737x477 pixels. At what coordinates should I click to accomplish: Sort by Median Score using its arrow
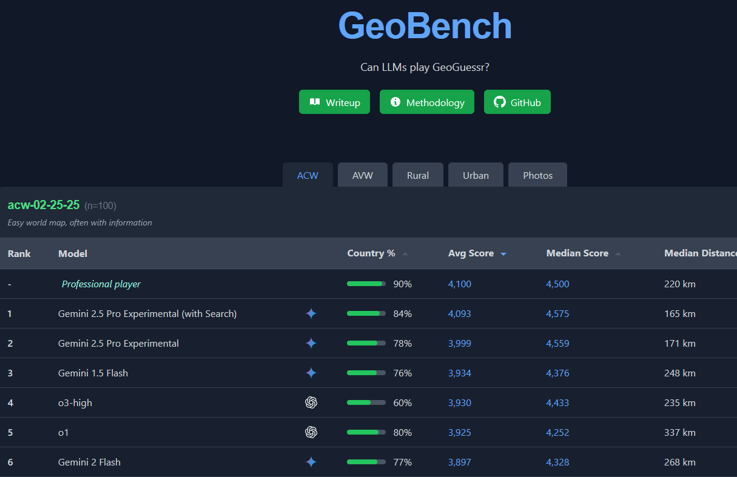click(618, 254)
